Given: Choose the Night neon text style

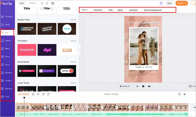Looking at the screenshot, I should point(47,50).
